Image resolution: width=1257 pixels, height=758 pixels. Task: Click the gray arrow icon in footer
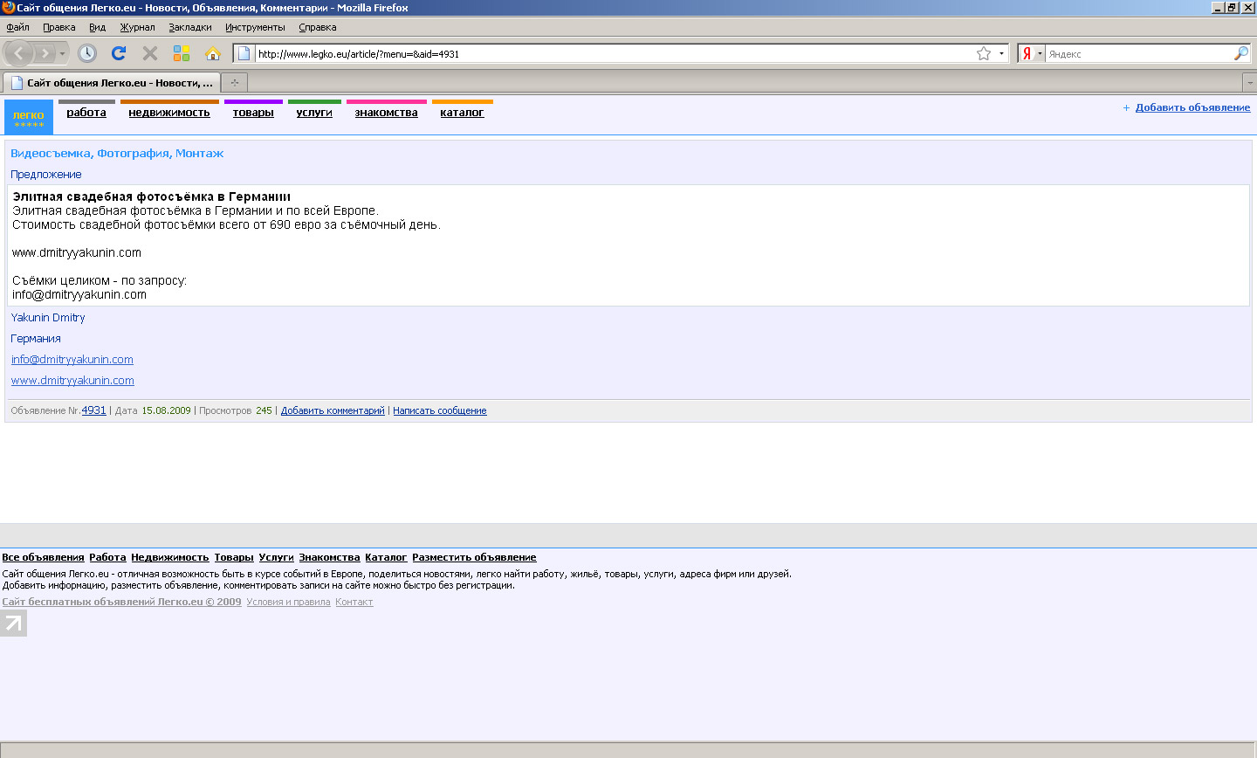13,623
